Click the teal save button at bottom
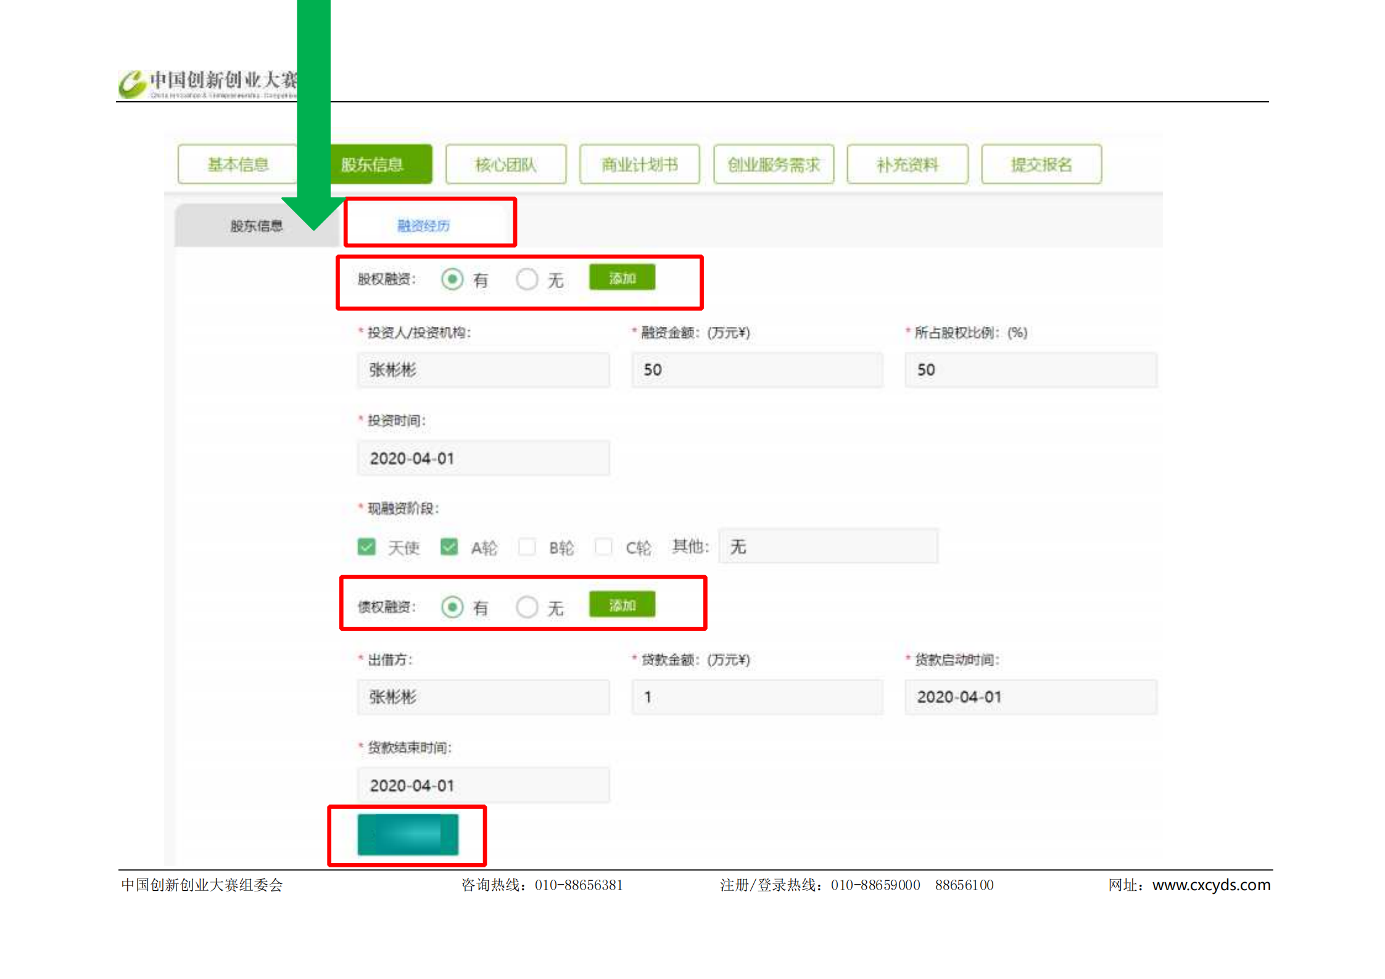The width and height of the screenshot is (1385, 979). click(x=408, y=834)
